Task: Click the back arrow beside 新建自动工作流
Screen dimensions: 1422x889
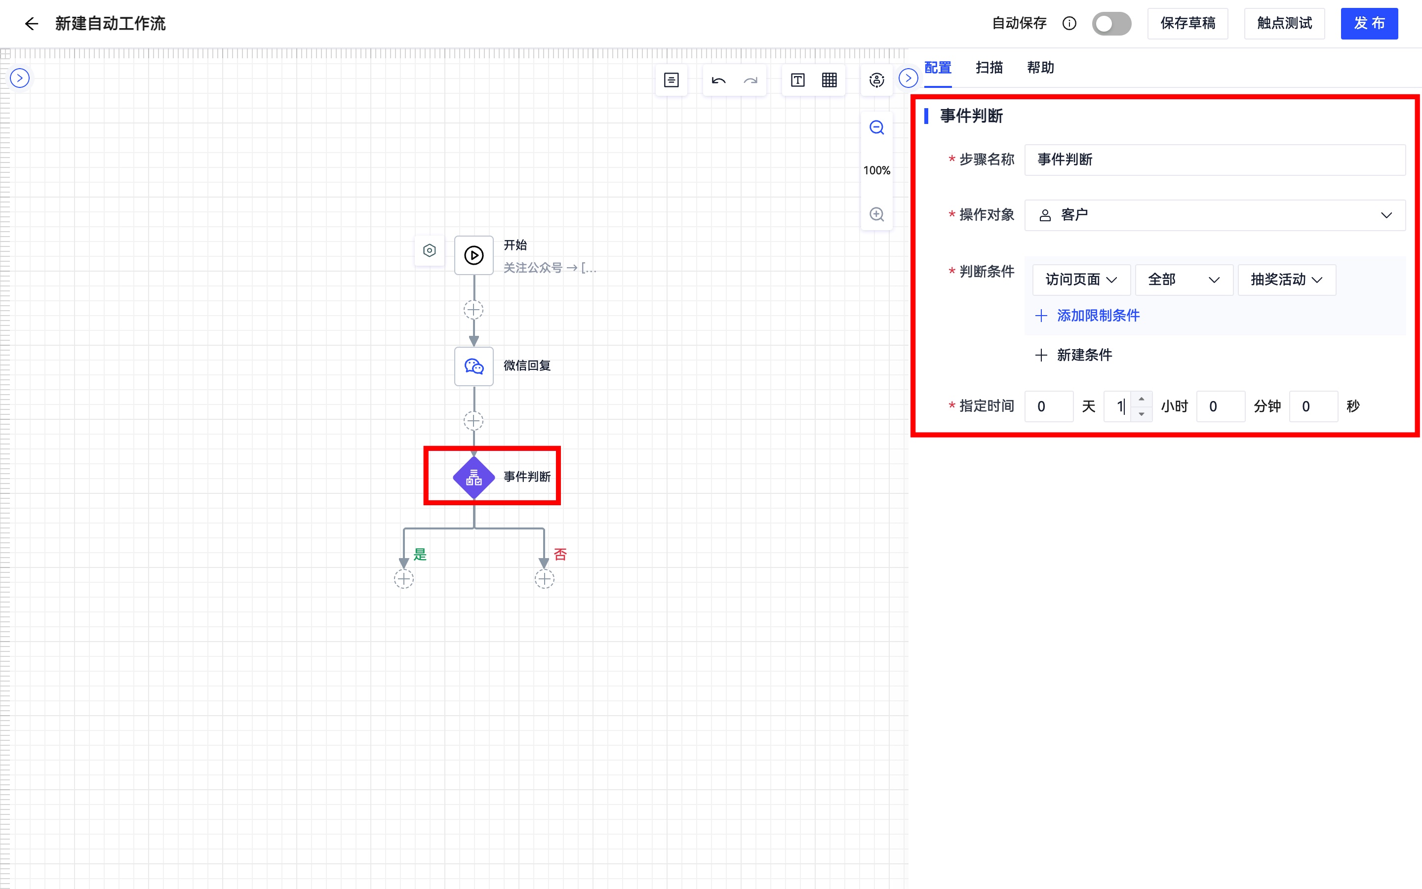Action: coord(31,24)
